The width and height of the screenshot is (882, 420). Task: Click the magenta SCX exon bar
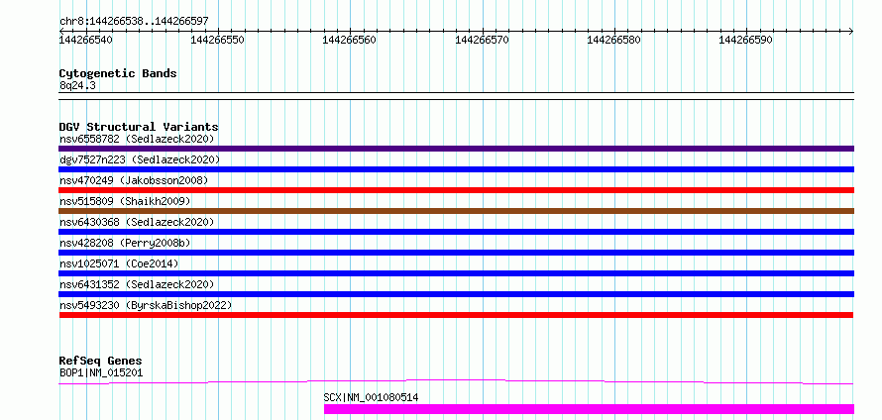[x=589, y=409]
